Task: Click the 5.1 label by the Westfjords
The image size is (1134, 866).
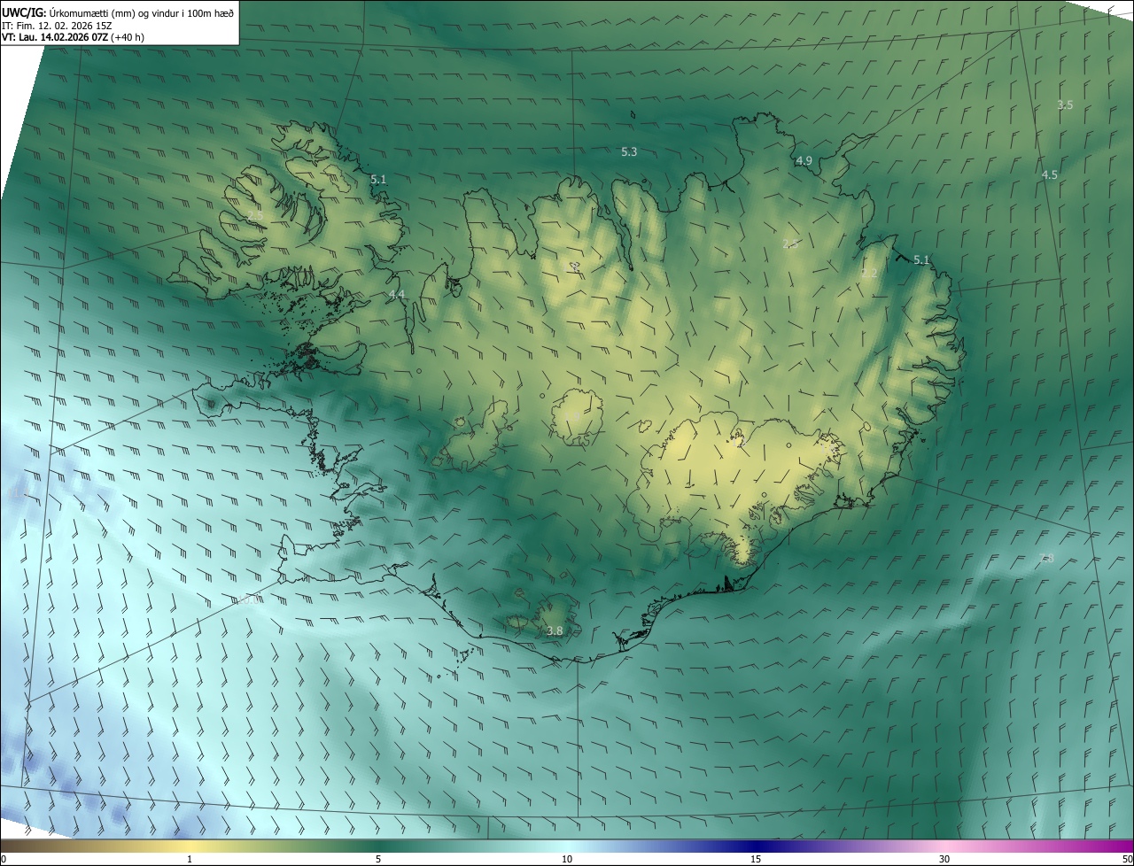Action: pos(378,180)
